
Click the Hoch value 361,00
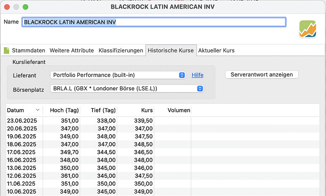pyautogui.click(x=69, y=176)
